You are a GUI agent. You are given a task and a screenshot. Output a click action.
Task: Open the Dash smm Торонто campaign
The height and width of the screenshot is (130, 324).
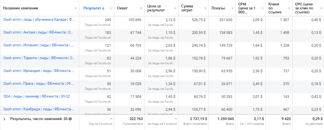click(x=39, y=58)
